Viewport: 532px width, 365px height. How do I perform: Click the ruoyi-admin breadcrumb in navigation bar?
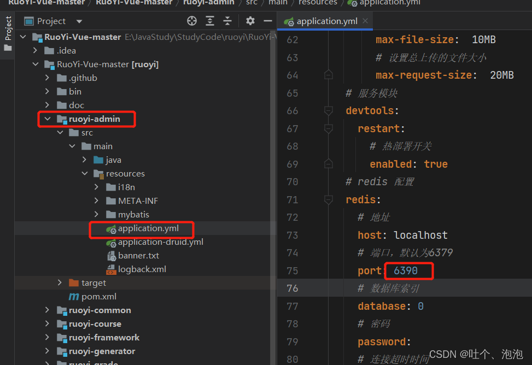tap(209, 3)
